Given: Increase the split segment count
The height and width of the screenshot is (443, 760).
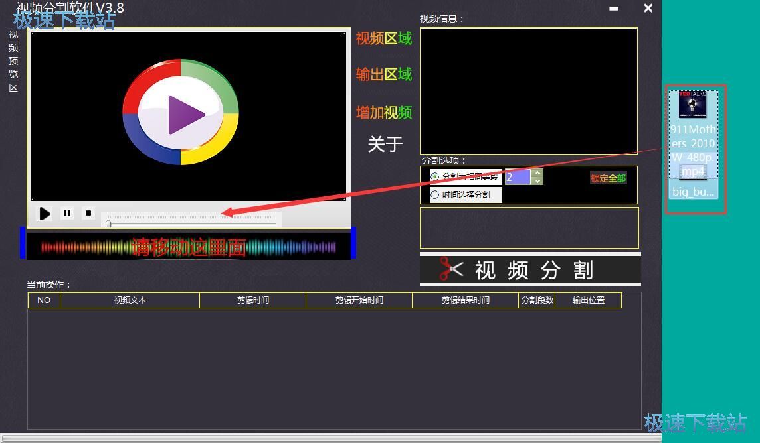Looking at the screenshot, I should pos(537,172).
